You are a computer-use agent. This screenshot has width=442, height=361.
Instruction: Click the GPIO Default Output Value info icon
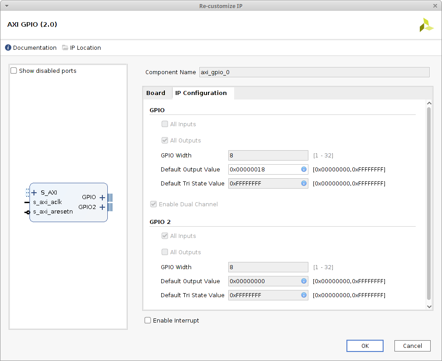pyautogui.click(x=303, y=170)
